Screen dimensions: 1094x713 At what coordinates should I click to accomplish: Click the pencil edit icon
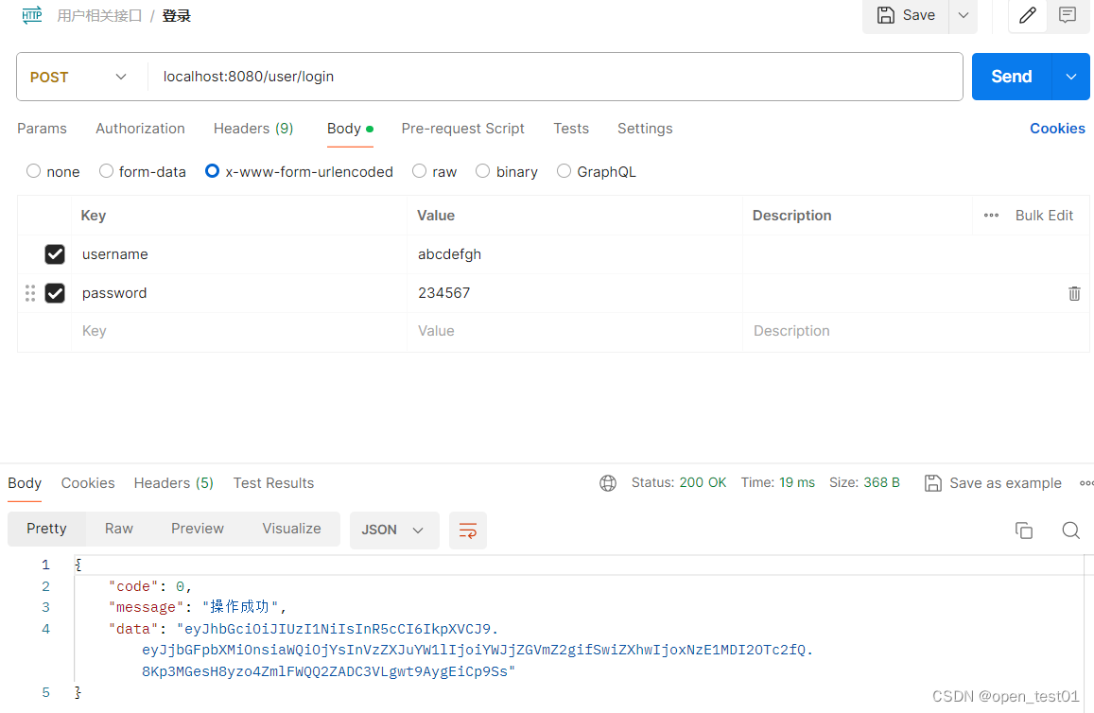pos(1028,15)
